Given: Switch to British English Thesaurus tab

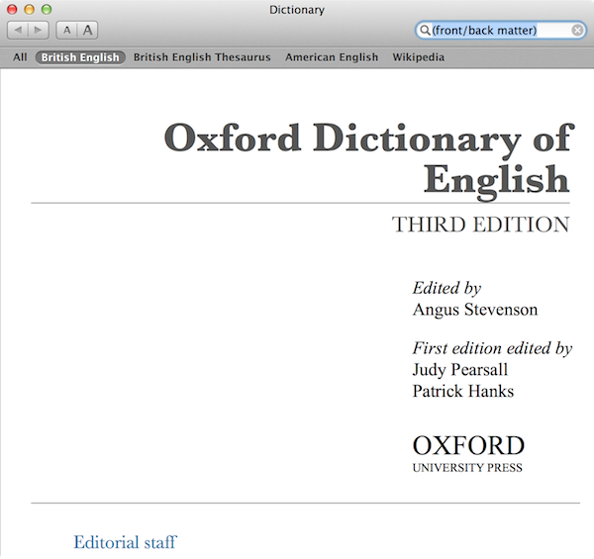Looking at the screenshot, I should (x=202, y=57).
